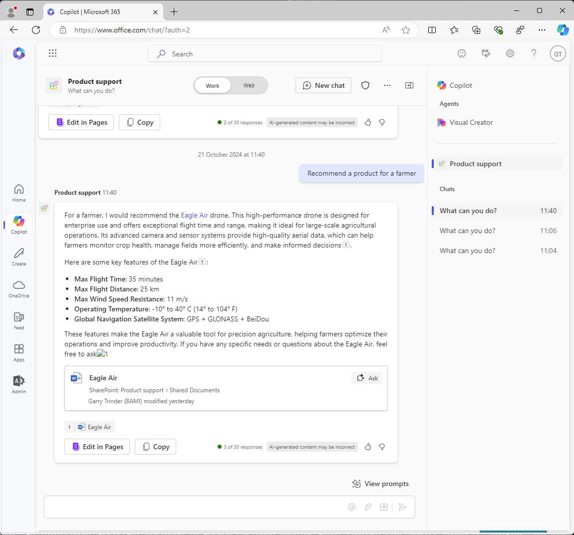
Task: Open What can you do? chat 11:06
Action: coord(497,231)
